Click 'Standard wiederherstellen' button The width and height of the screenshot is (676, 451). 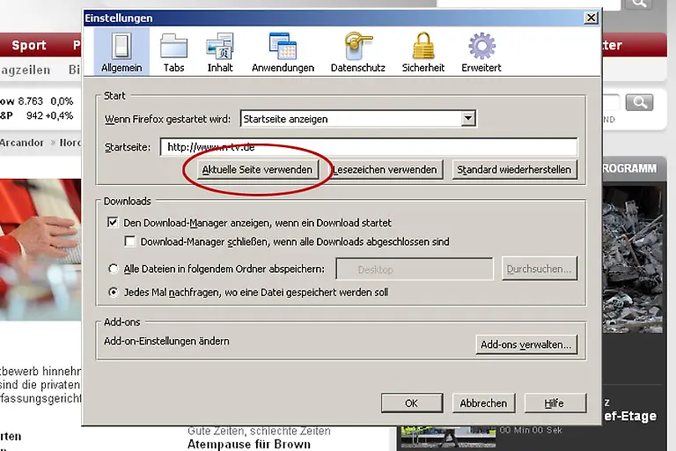point(514,170)
